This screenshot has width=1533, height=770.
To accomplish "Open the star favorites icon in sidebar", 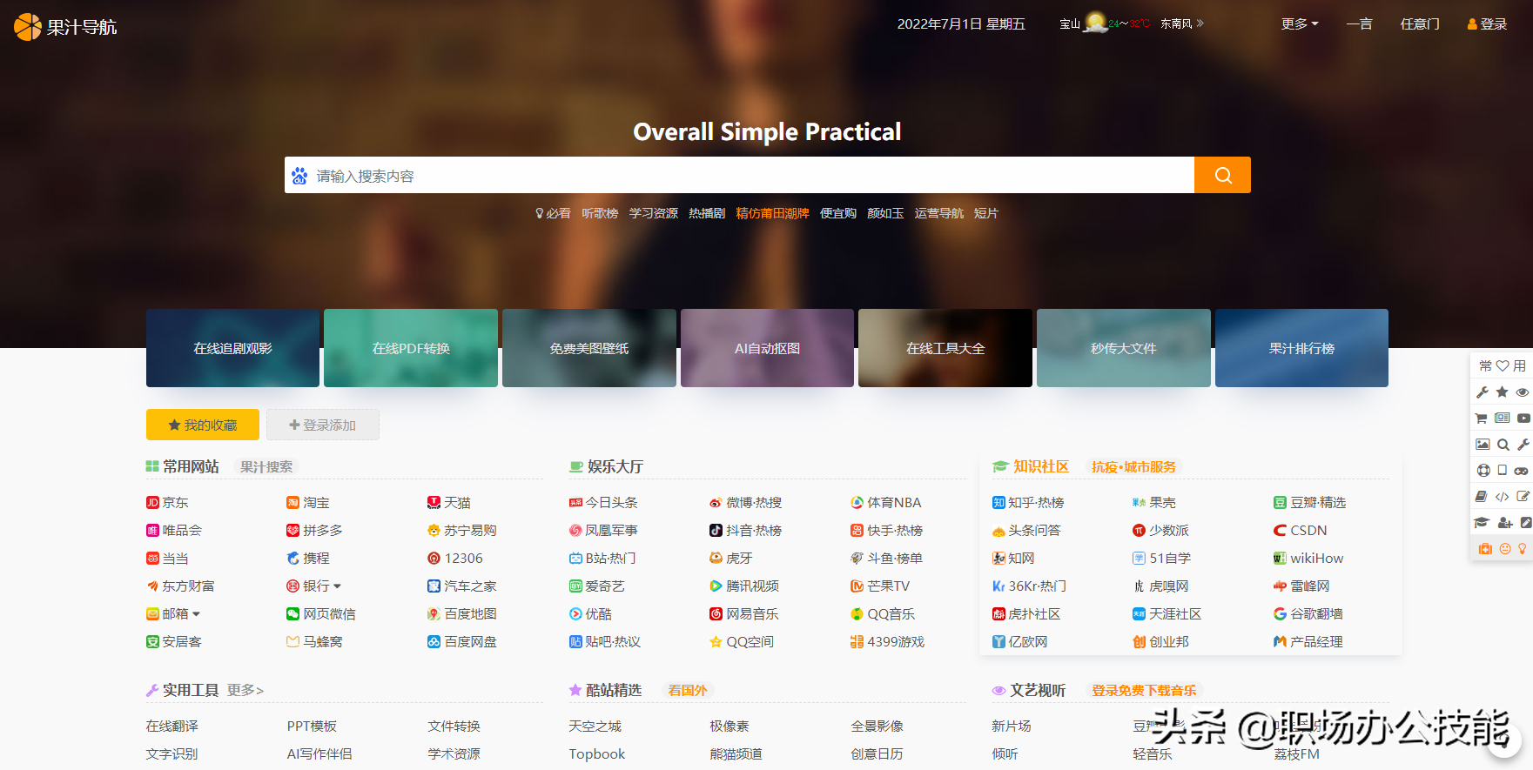I will point(1503,392).
